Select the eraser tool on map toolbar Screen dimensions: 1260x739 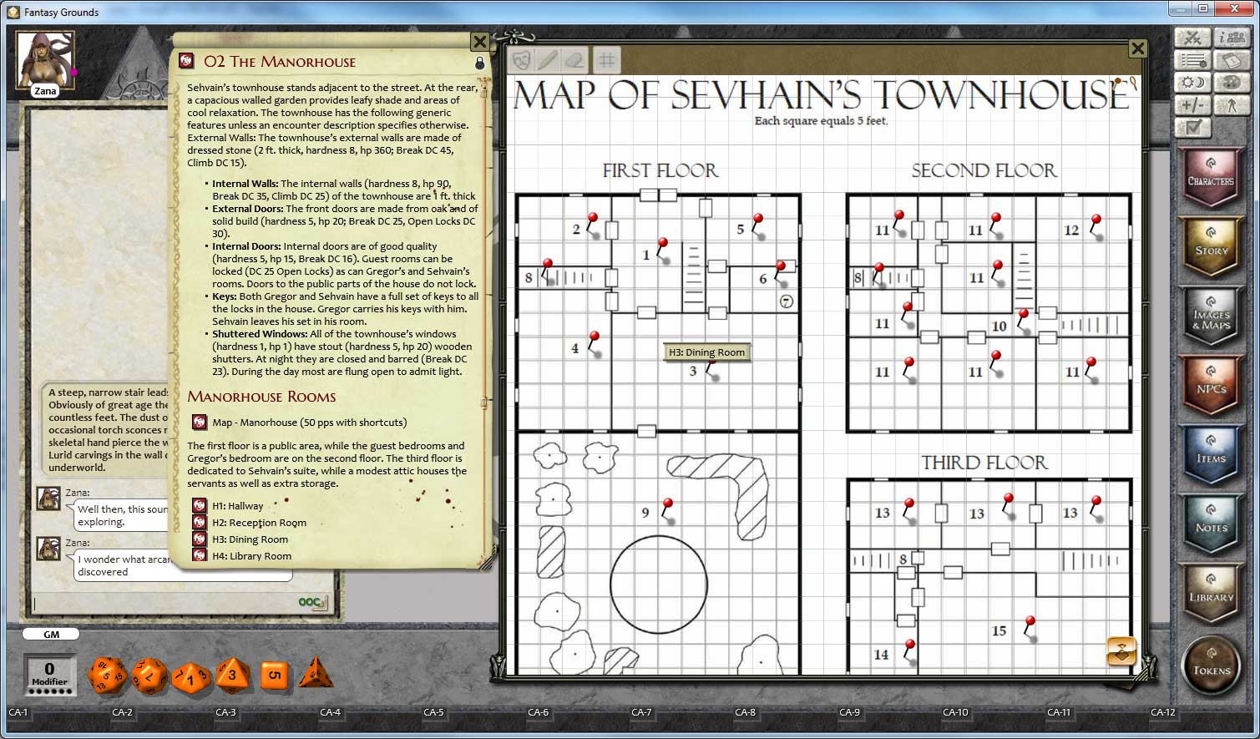tap(574, 60)
